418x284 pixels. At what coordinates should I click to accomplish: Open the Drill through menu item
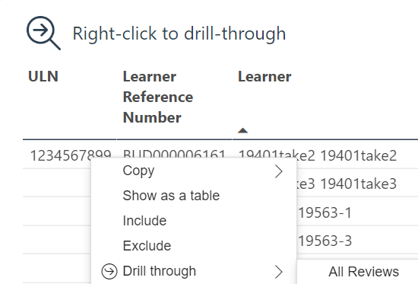click(x=194, y=271)
